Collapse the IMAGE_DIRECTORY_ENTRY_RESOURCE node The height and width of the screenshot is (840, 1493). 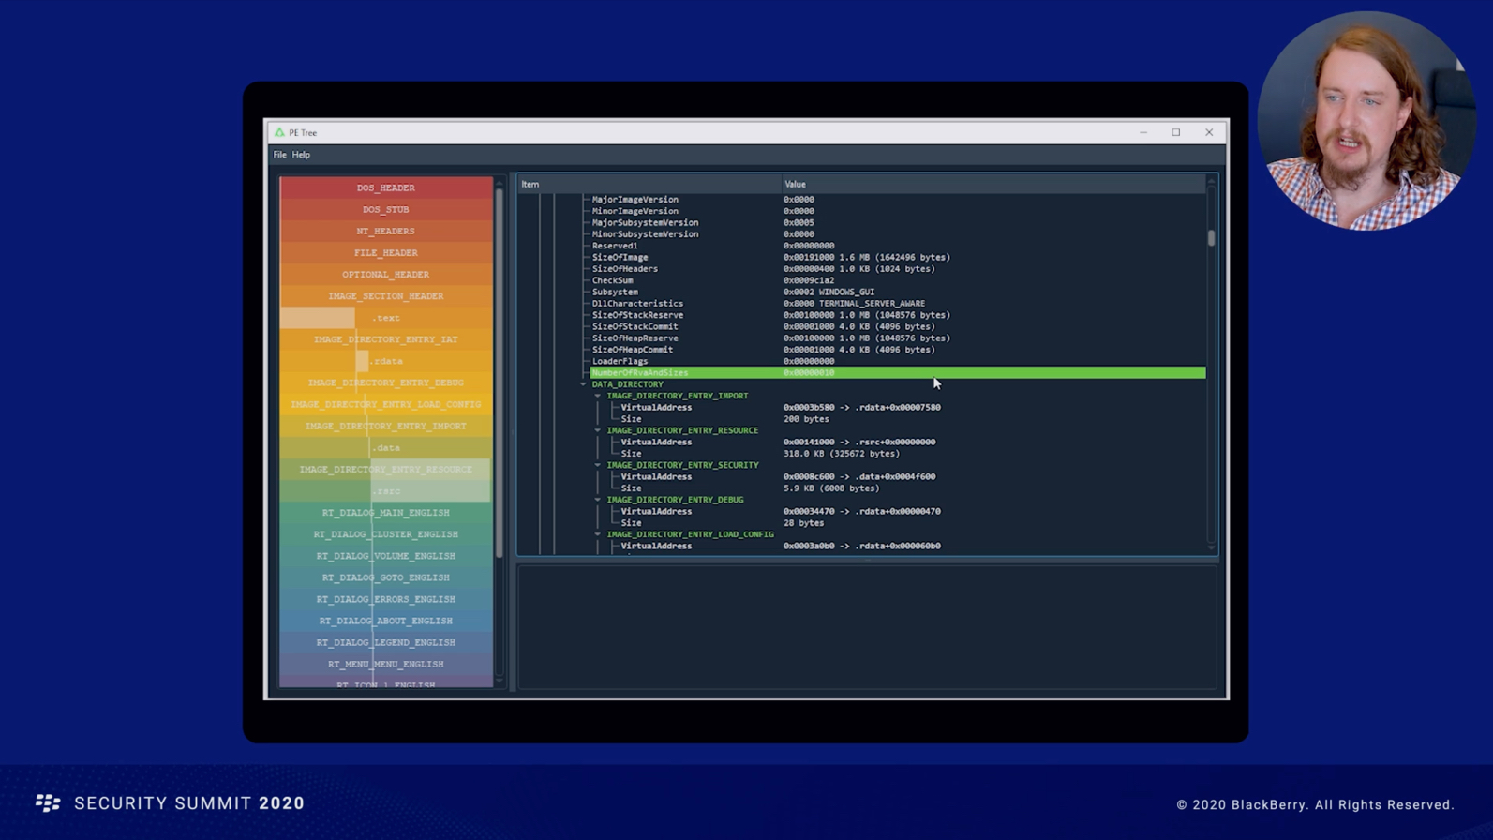(598, 430)
